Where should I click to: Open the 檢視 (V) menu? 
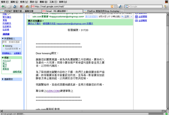pyautogui.click(x=24, y=2)
